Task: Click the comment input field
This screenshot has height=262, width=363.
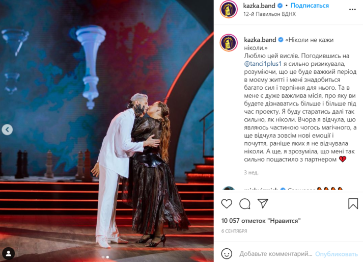Action: click(276, 254)
